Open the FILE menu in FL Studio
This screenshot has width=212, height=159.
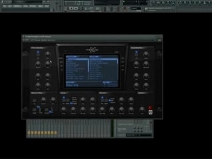point(4,6)
